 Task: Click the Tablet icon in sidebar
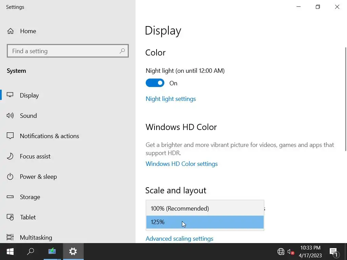(10, 217)
